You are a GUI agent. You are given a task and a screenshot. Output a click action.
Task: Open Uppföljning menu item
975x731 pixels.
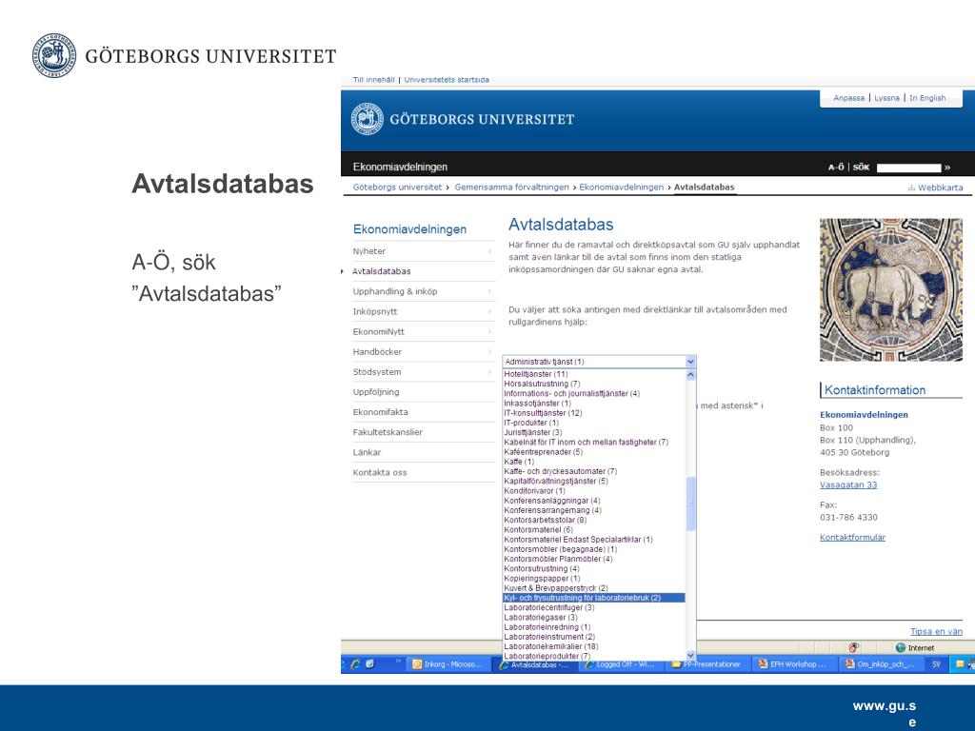point(376,391)
